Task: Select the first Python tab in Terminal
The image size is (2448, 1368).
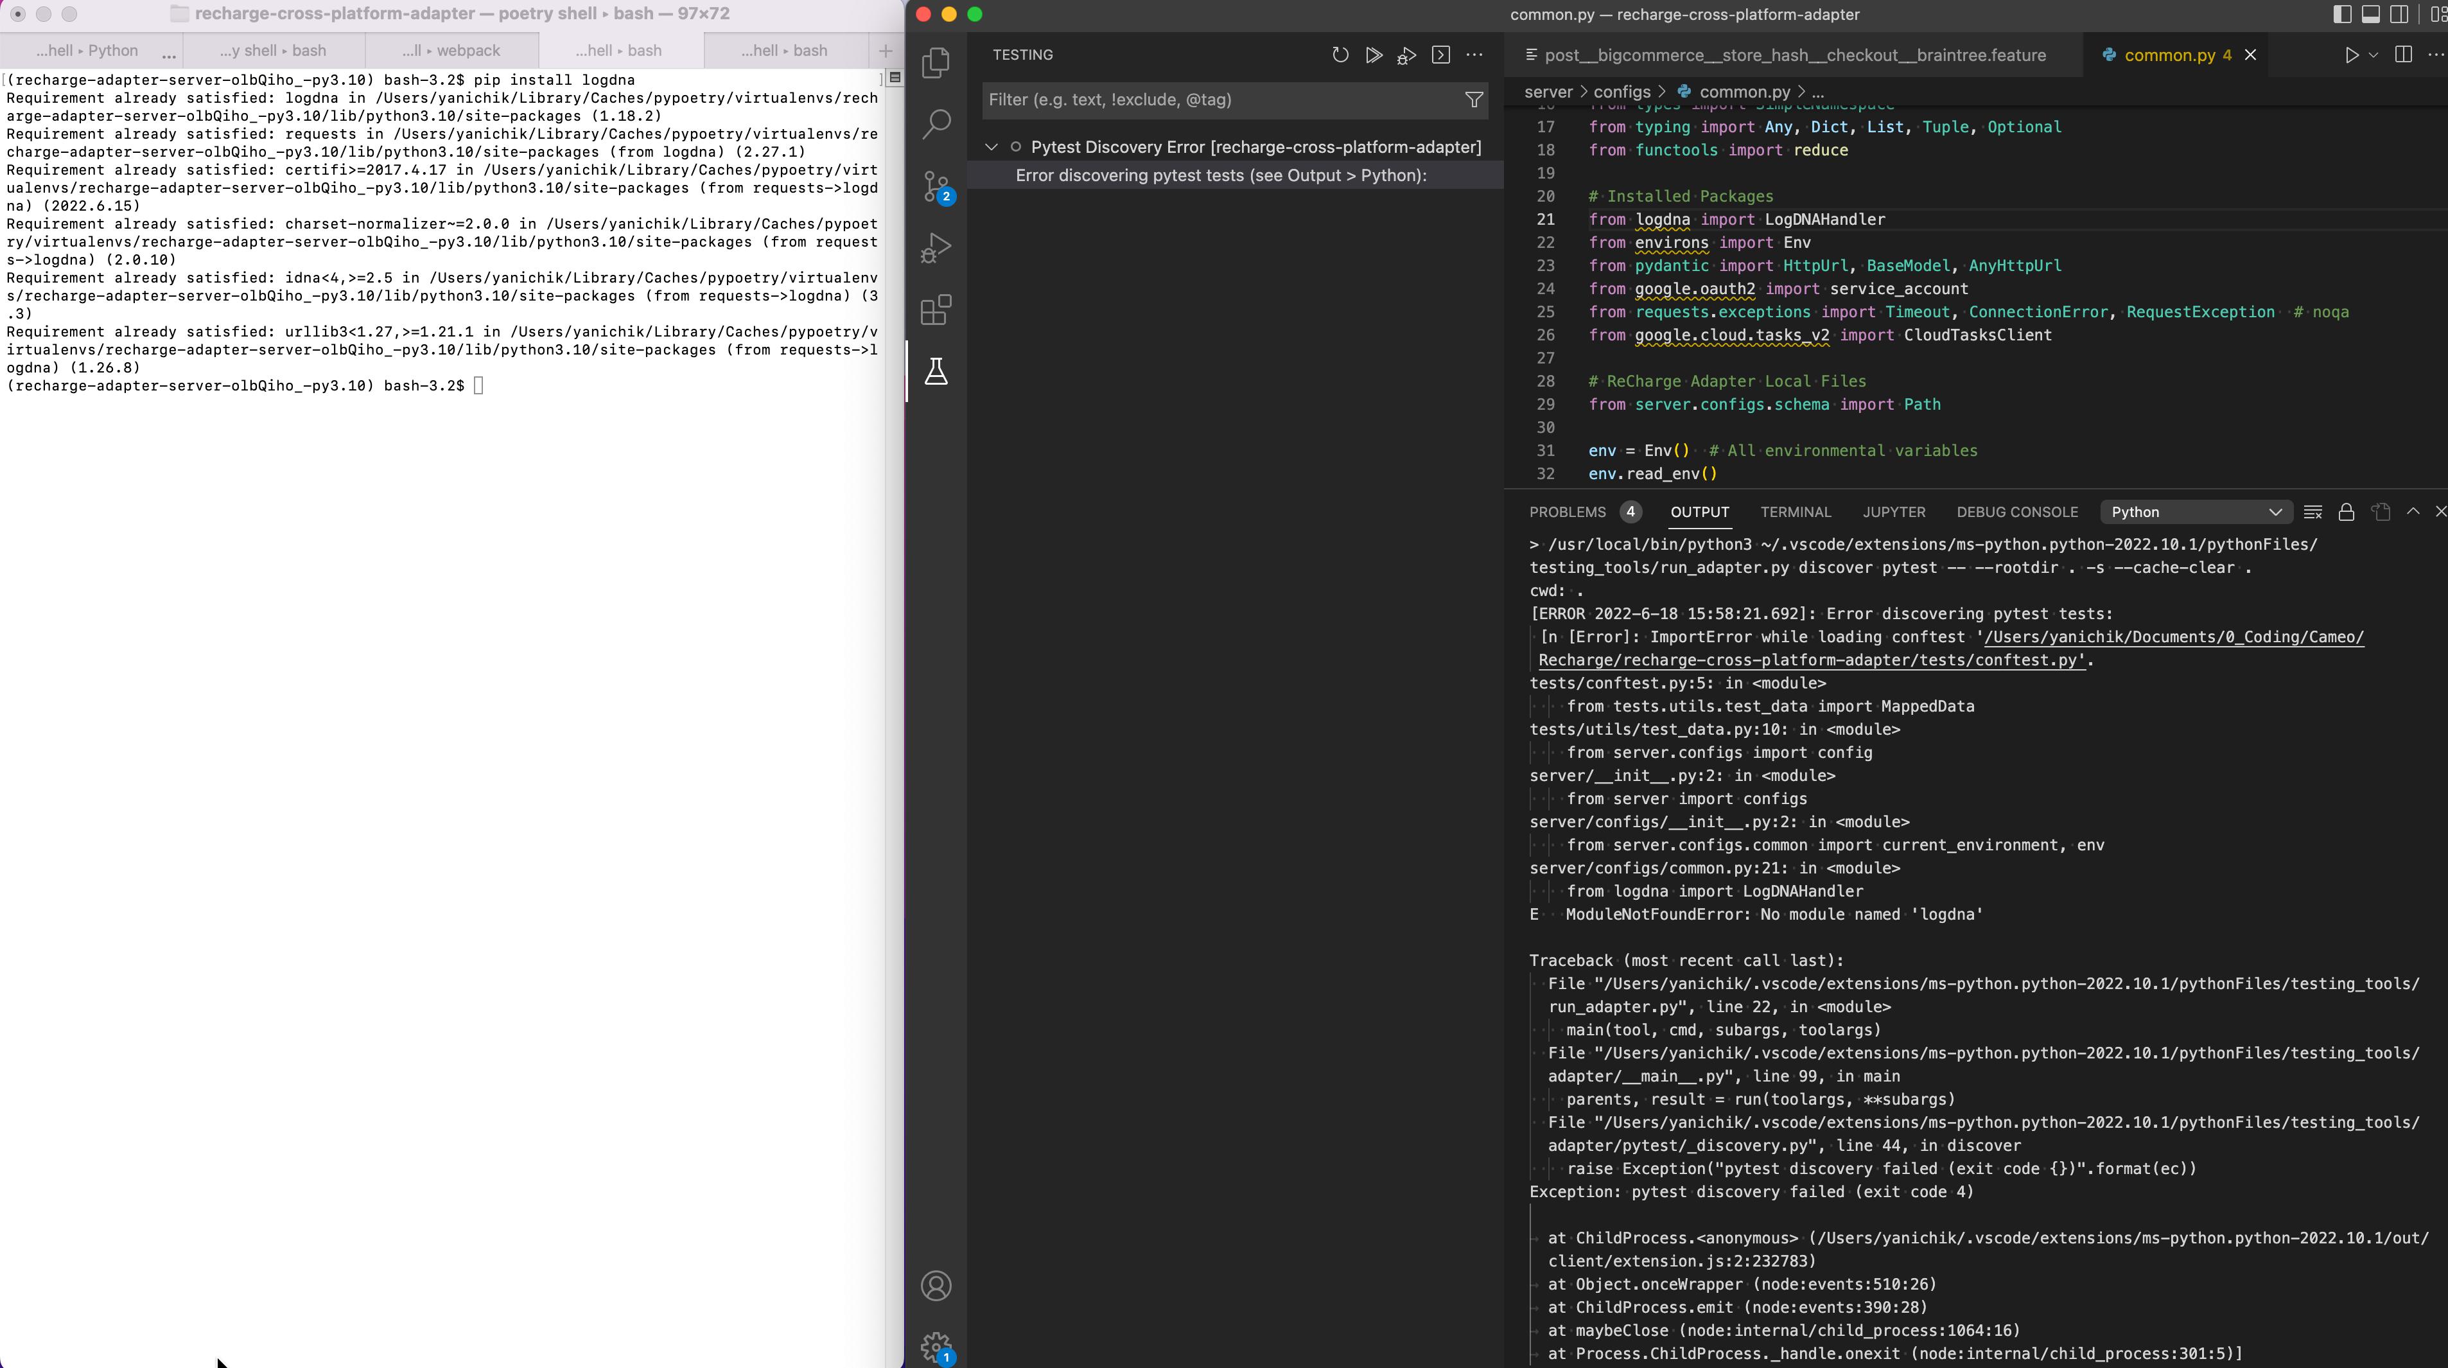Action: 91,50
